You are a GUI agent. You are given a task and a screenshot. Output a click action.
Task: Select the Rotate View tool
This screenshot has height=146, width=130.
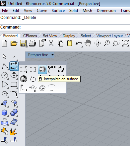click(97, 43)
